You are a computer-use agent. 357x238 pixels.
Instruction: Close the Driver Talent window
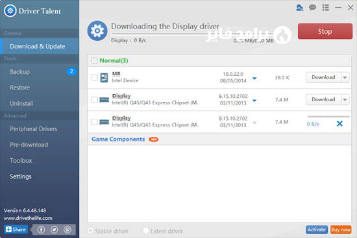[x=351, y=8]
